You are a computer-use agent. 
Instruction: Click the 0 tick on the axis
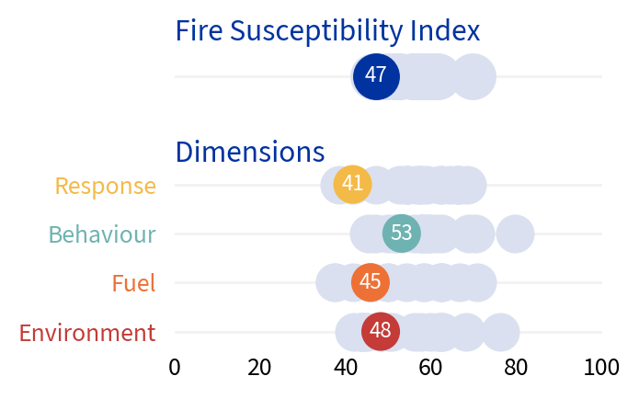[175, 368]
